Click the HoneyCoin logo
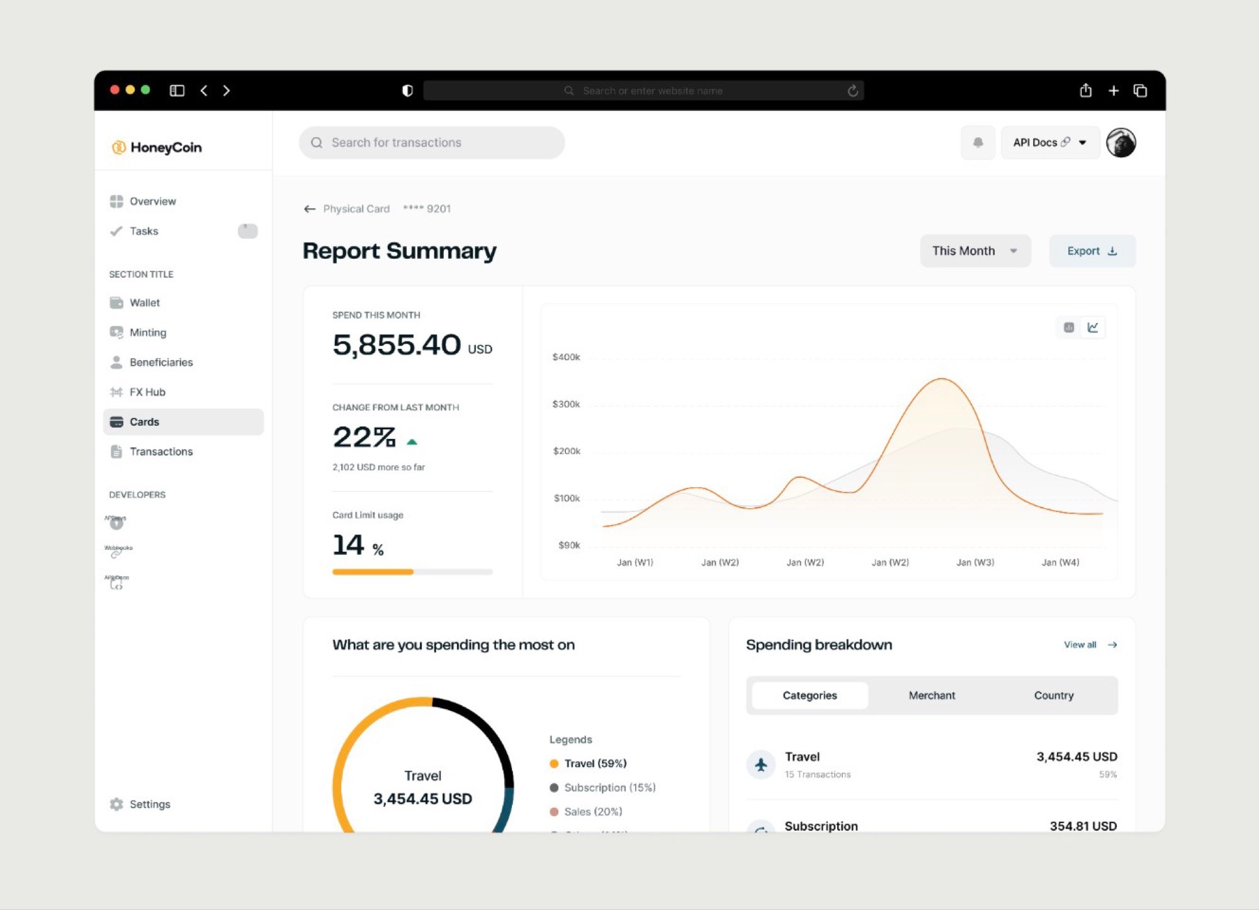The width and height of the screenshot is (1259, 910). [x=157, y=147]
